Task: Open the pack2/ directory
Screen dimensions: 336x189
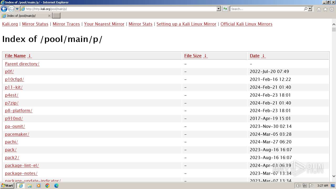Action: pyautogui.click(x=12, y=157)
